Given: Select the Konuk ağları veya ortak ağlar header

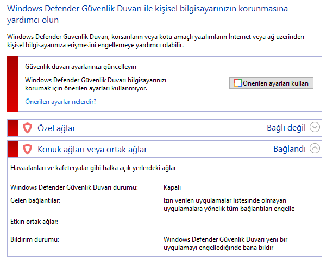Looking at the screenshot, I should [x=92, y=150].
